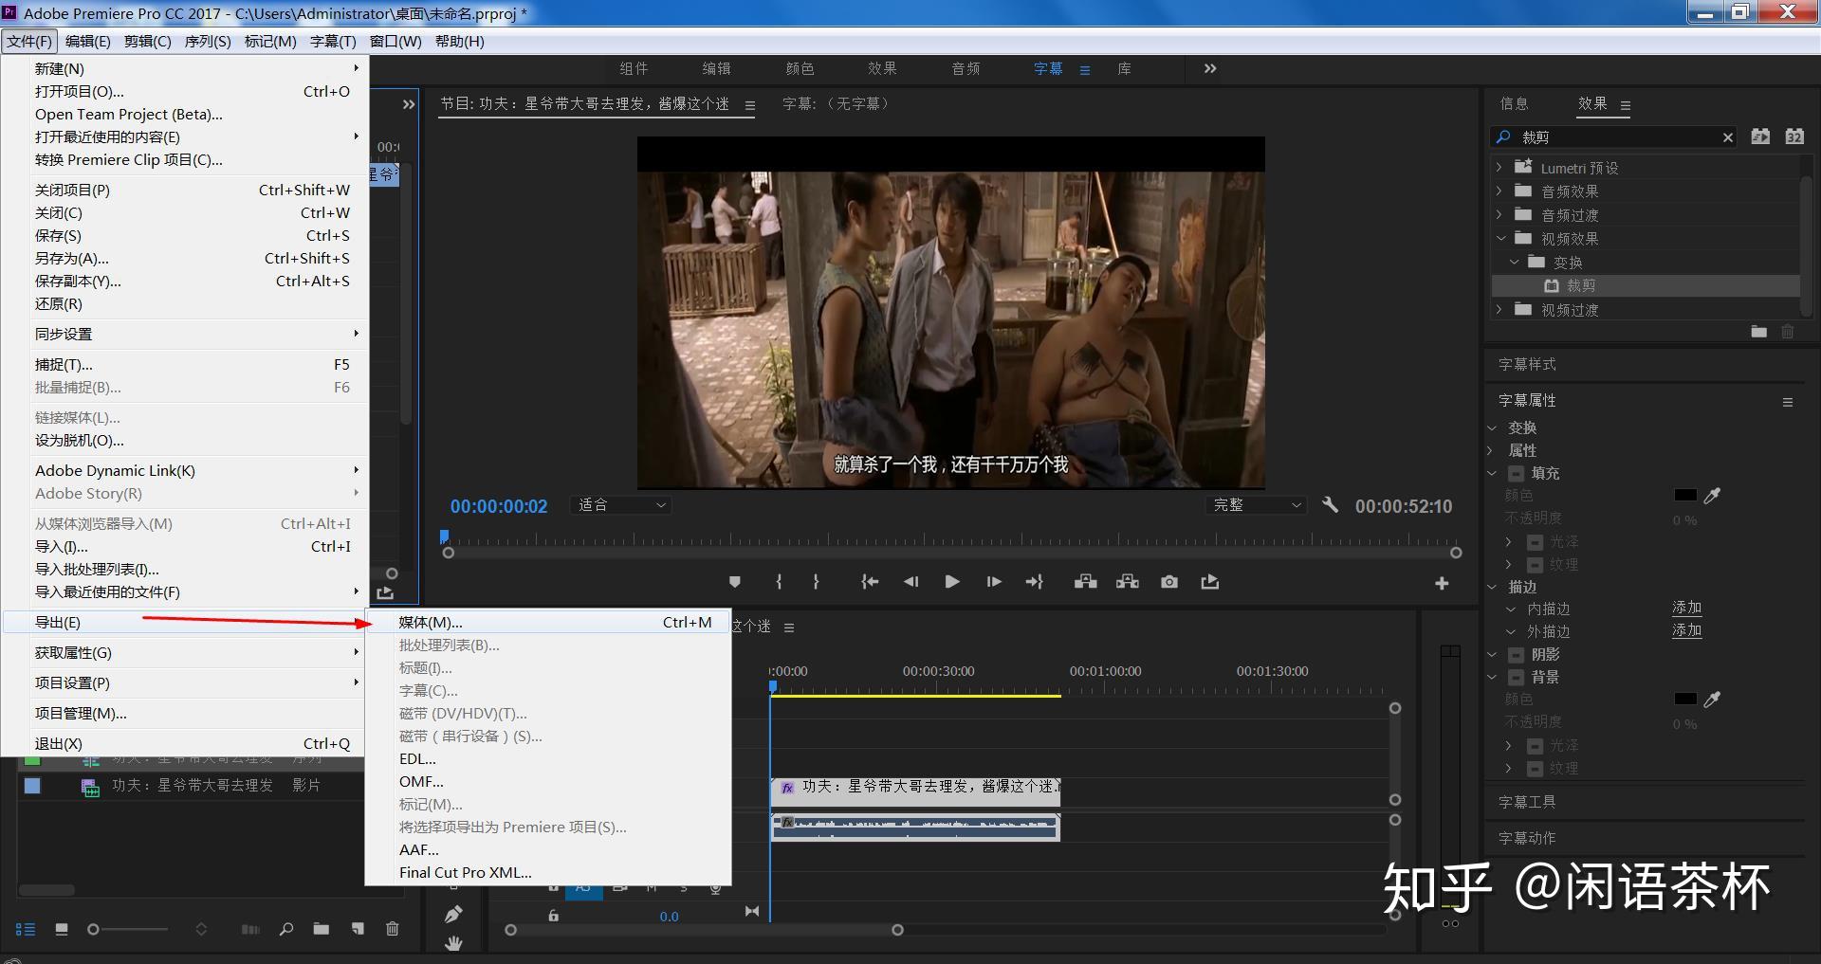The image size is (1821, 964).
Task: Filter effects by 32-bit color icon
Action: tap(1794, 136)
